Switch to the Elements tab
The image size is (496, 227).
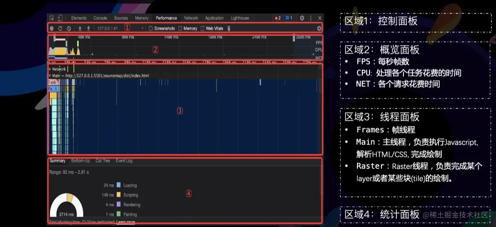coord(79,18)
